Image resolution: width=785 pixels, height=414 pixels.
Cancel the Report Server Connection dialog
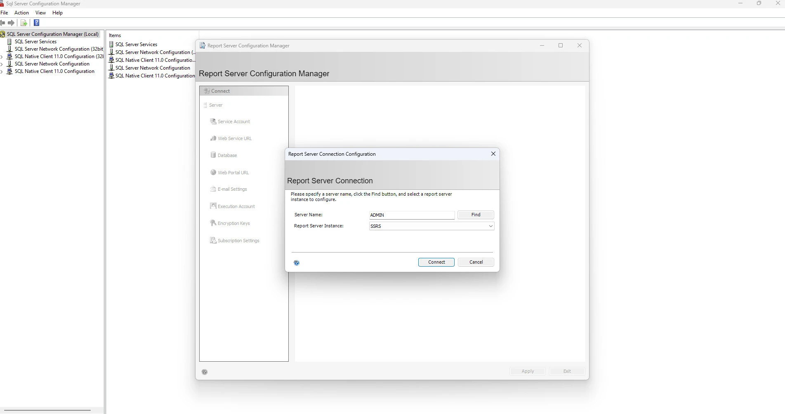[476, 262]
